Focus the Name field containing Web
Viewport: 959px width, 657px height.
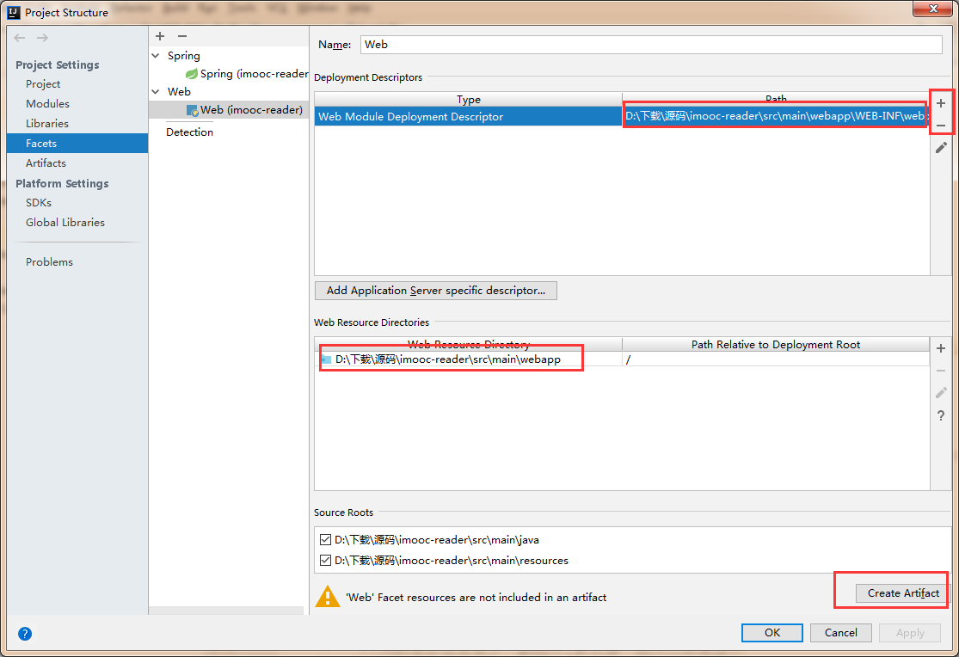(651, 45)
